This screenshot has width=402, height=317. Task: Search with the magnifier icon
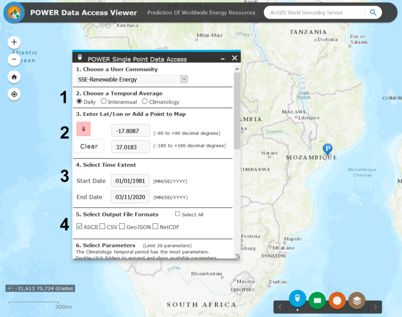(x=373, y=13)
